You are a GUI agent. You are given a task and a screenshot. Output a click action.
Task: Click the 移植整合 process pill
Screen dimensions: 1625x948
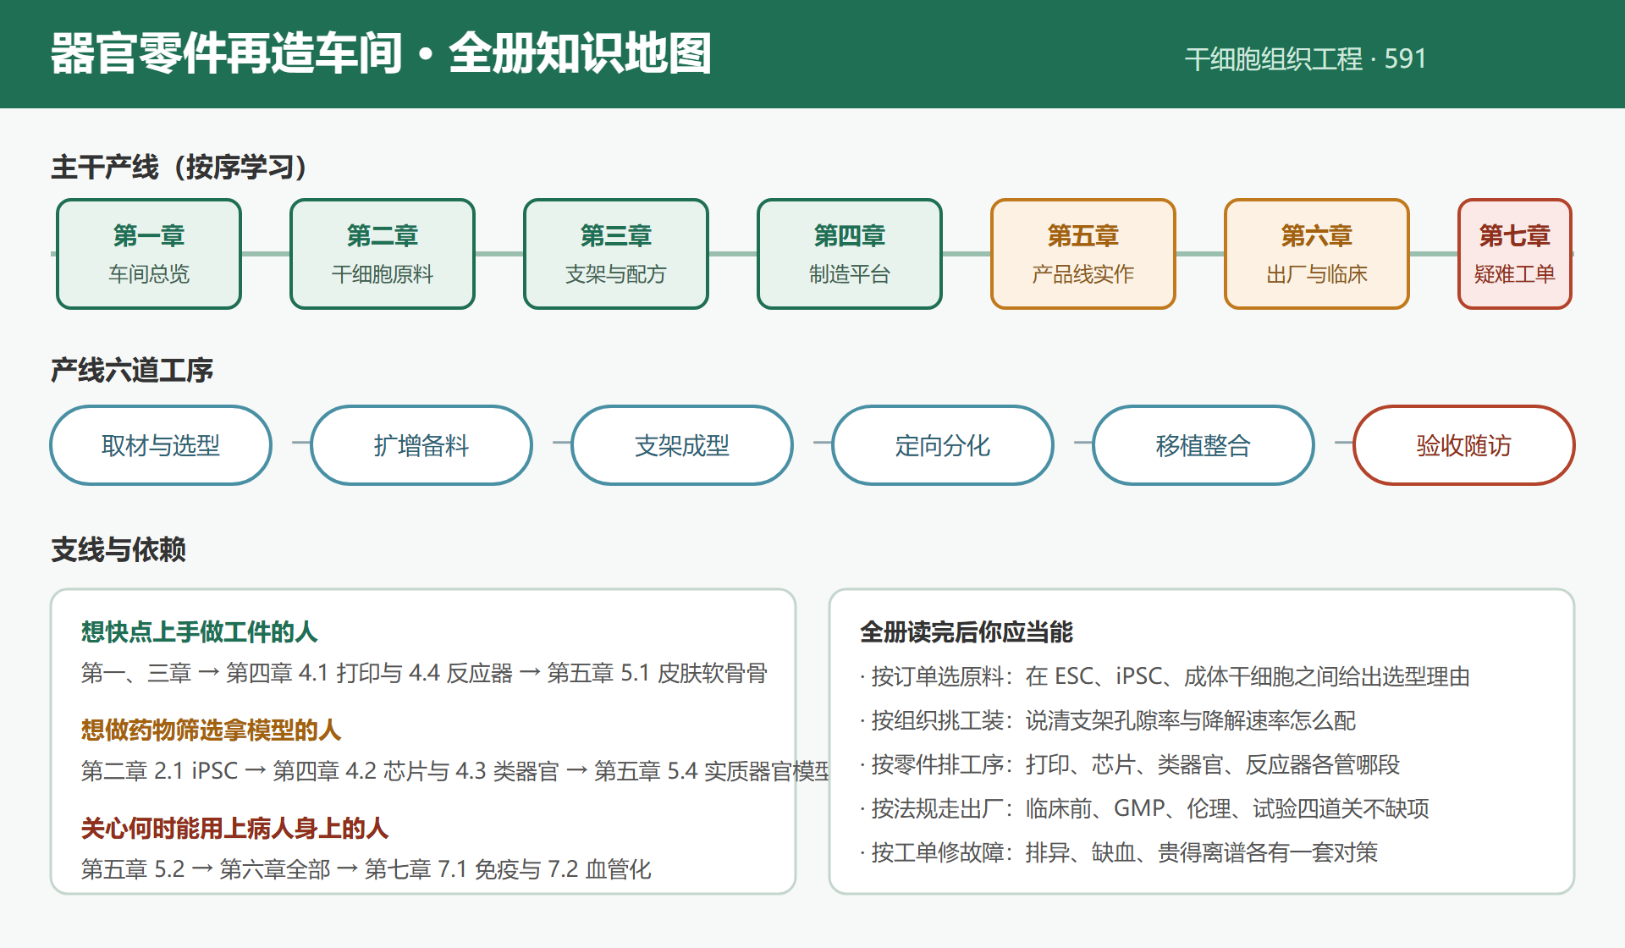click(x=1204, y=445)
